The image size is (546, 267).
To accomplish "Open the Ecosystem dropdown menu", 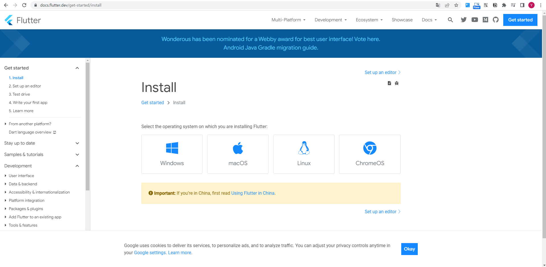I will click(x=369, y=20).
